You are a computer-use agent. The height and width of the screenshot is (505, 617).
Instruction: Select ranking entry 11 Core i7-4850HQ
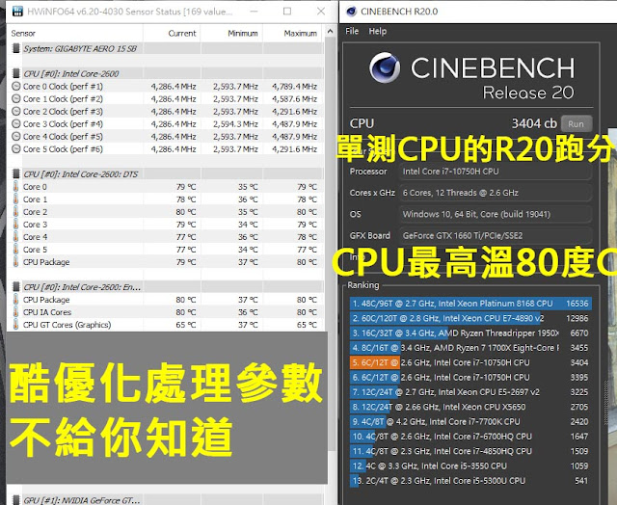pyautogui.click(x=470, y=451)
